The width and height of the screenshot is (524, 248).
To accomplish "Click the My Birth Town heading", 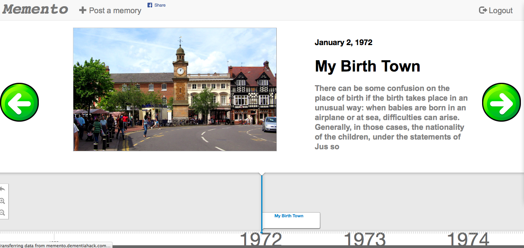I will tap(368, 66).
